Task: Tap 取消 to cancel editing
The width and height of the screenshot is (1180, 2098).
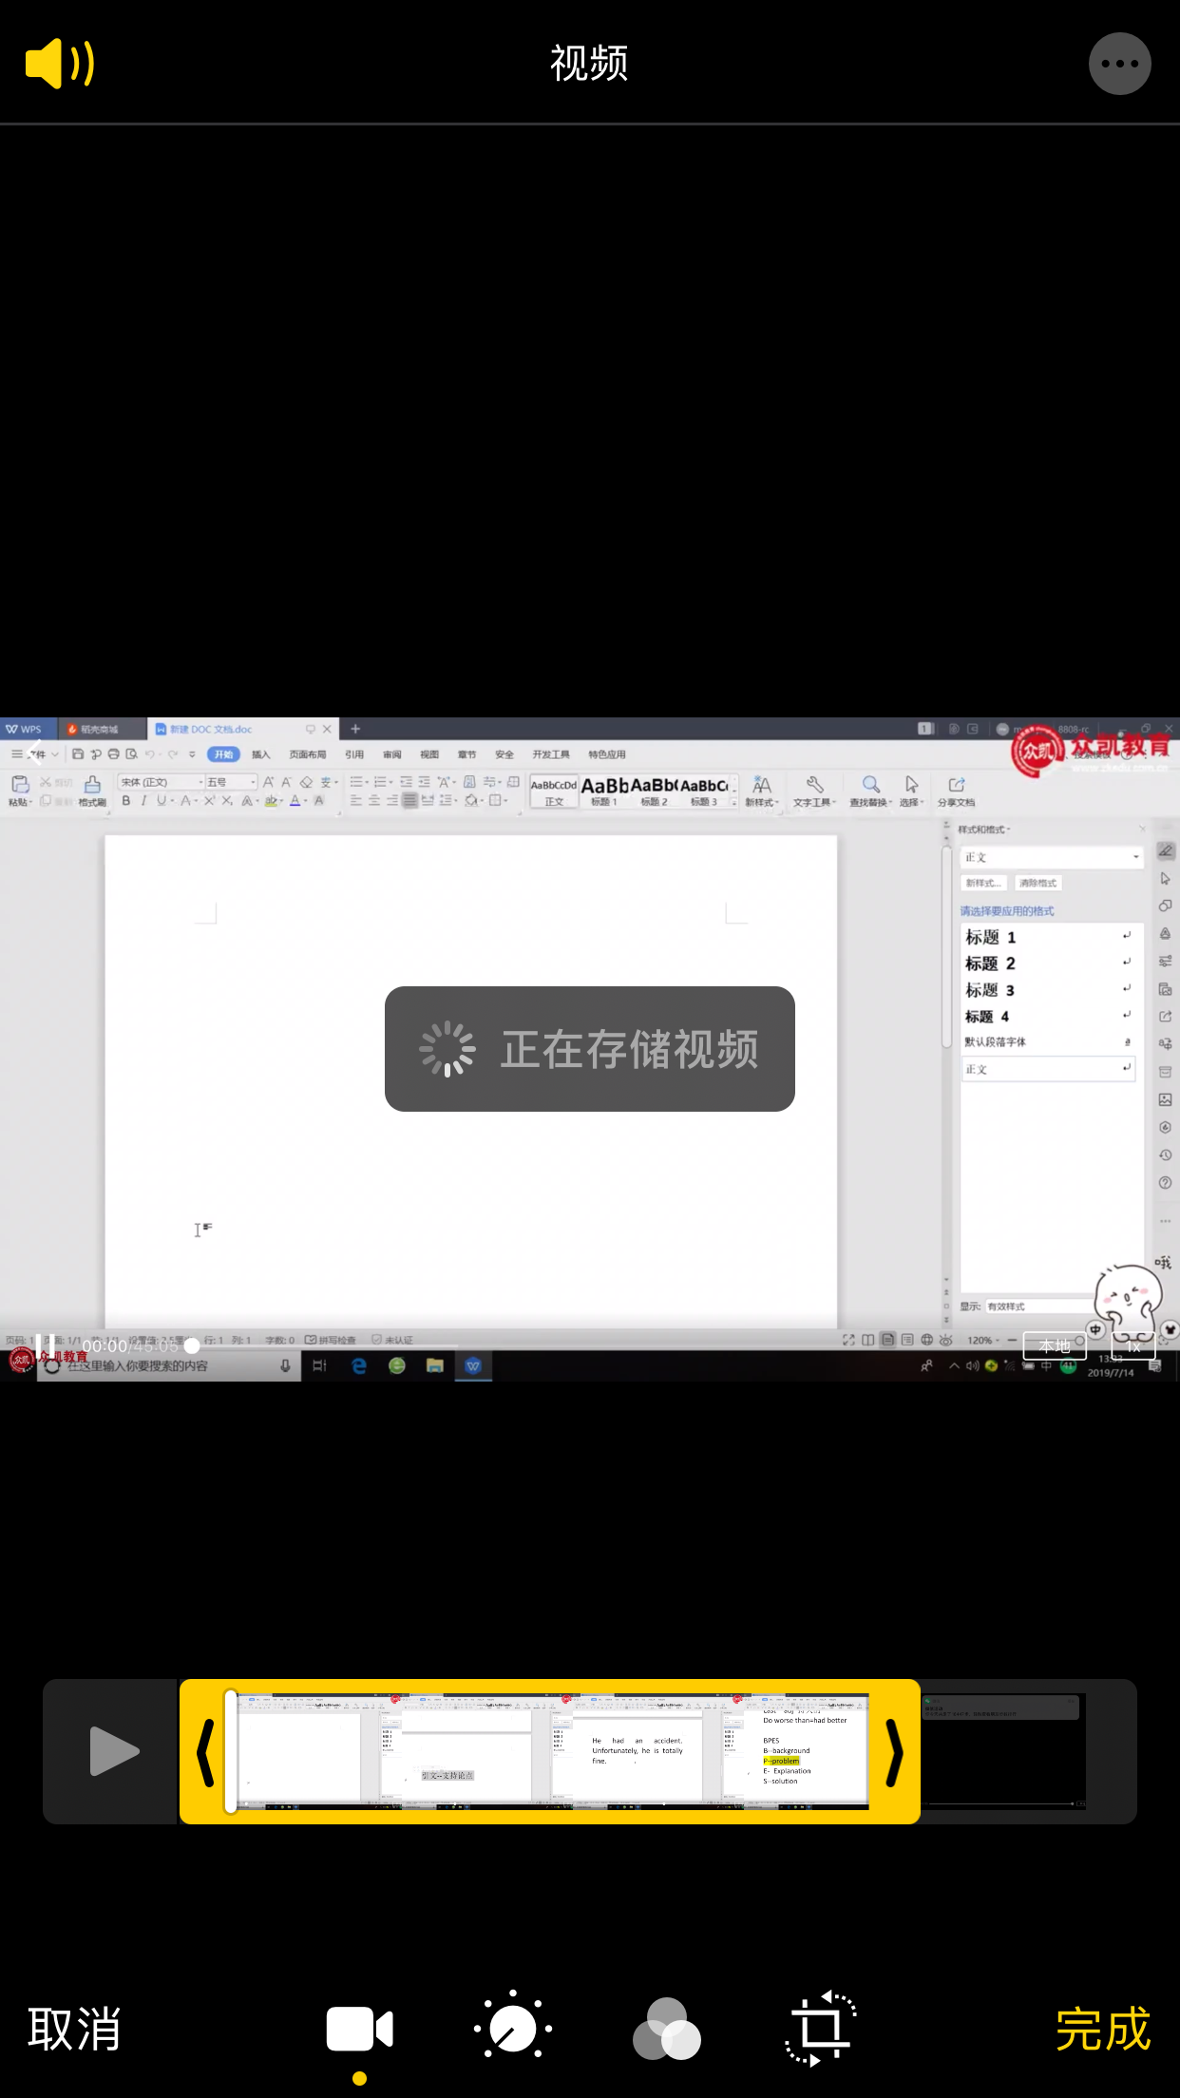Action: (75, 2030)
